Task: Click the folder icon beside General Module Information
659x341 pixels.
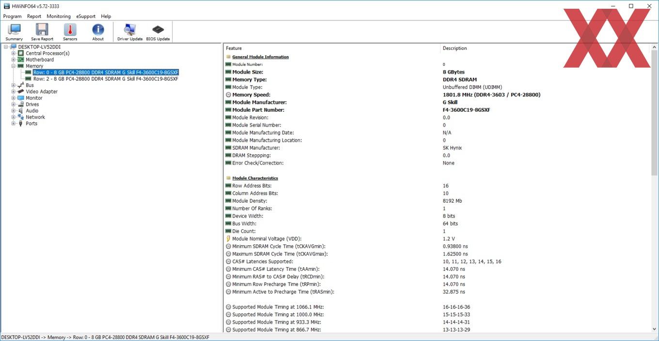Action: point(228,57)
